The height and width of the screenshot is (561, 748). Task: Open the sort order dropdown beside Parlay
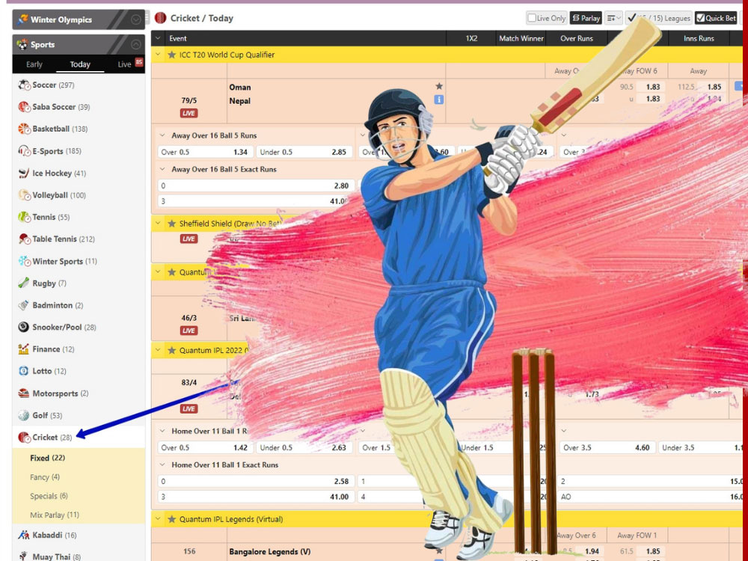613,18
